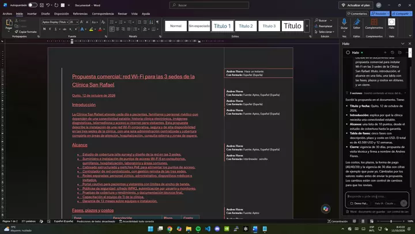Click the Dictar microphone icon
The image size is (415, 234).
coord(344,22)
